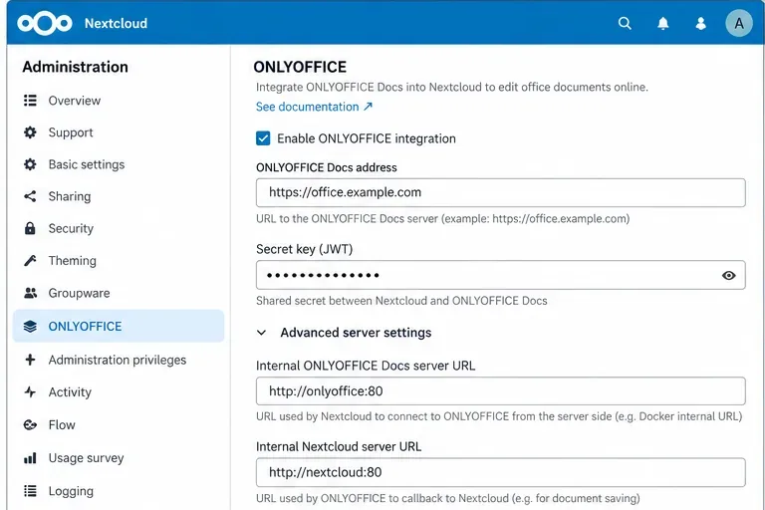
Task: Click the Flow icon in sidebar
Action: coord(30,425)
